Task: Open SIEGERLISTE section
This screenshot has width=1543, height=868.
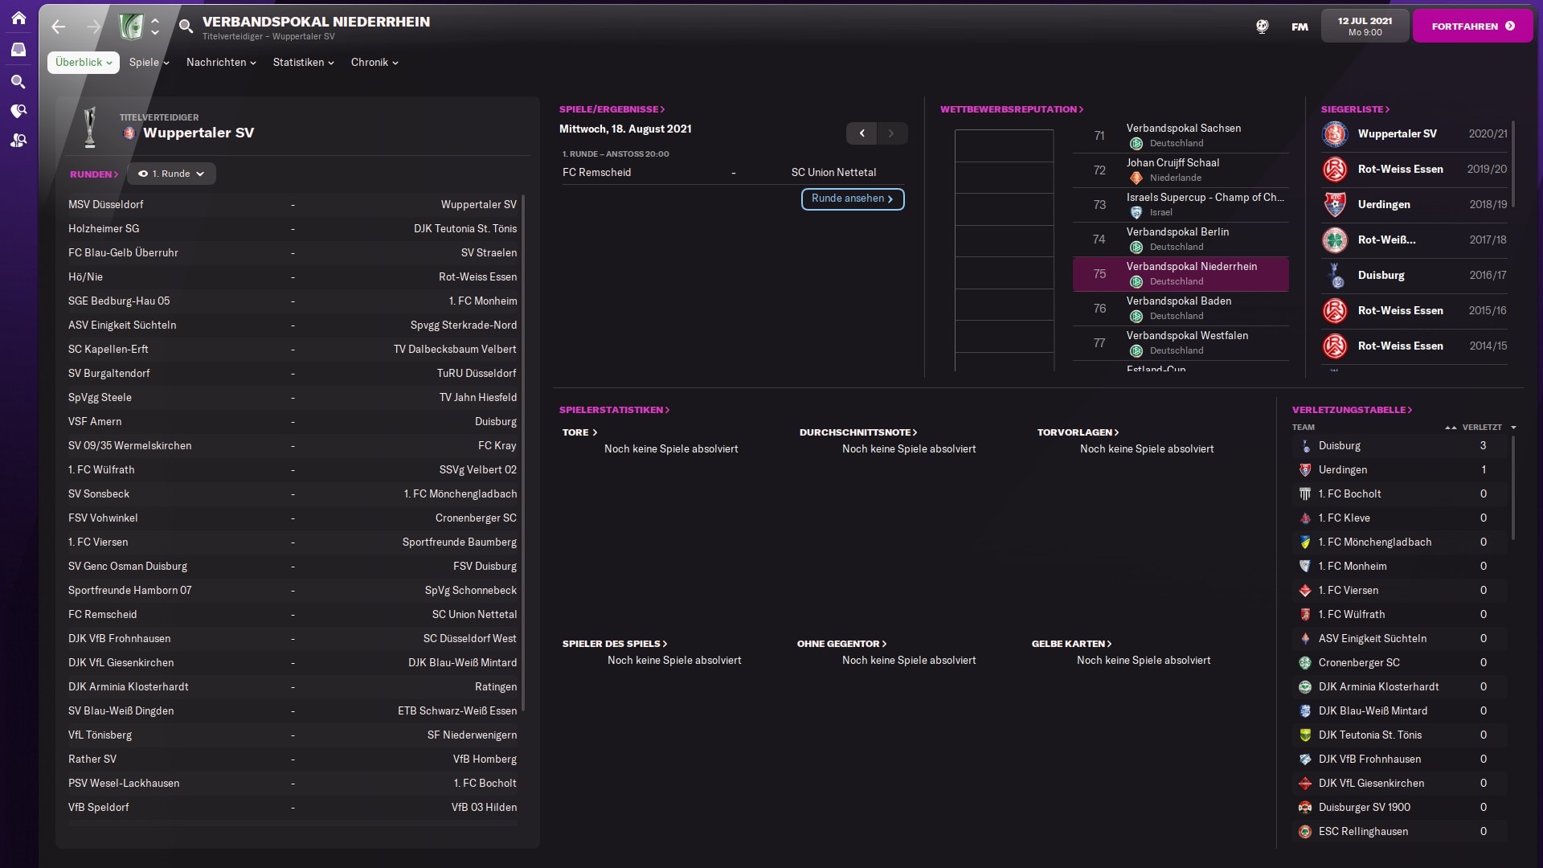Action: coord(1355,109)
